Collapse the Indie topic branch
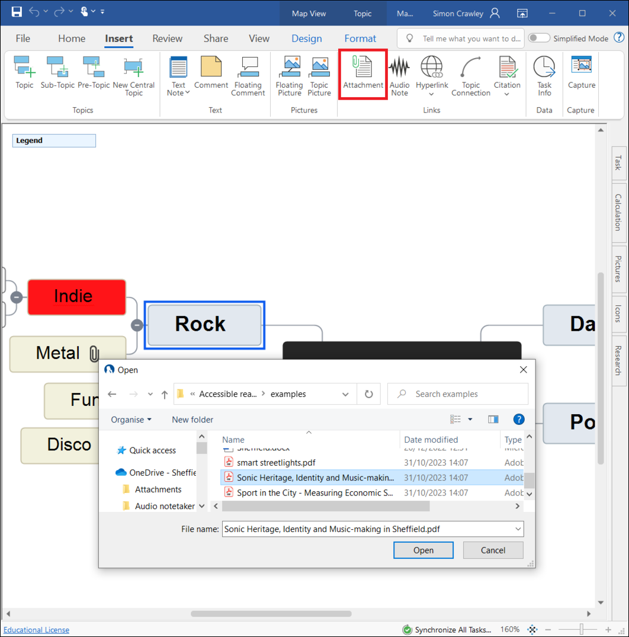Screen dimensions: 629x637 tap(17, 297)
